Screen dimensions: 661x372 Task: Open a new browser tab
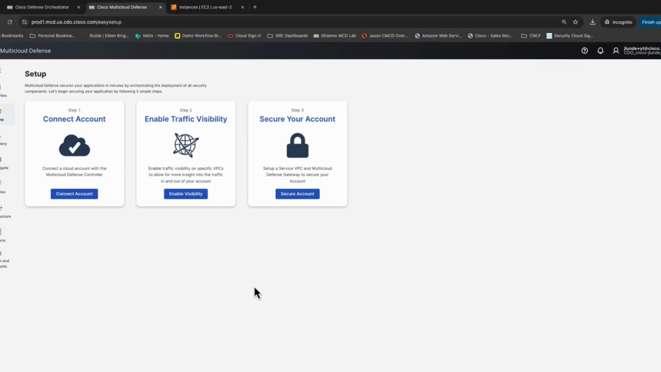coord(255,7)
